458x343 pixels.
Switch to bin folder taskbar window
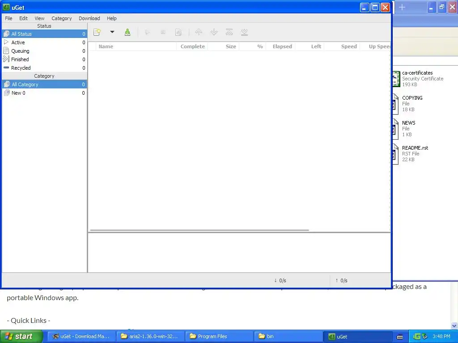(288, 336)
